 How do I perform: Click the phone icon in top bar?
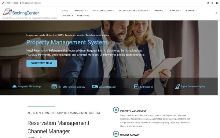pos(3,3)
